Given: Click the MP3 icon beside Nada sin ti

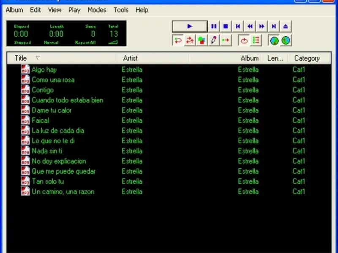Looking at the screenshot, I should coord(25,151).
